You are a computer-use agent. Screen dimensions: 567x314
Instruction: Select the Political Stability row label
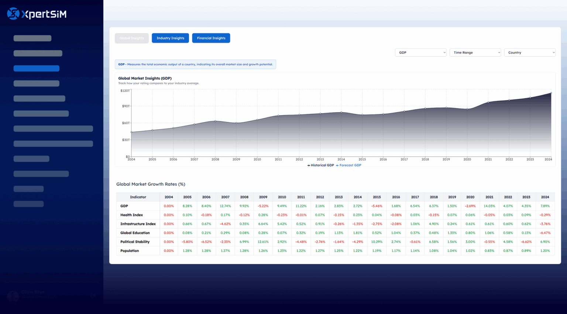click(x=135, y=242)
